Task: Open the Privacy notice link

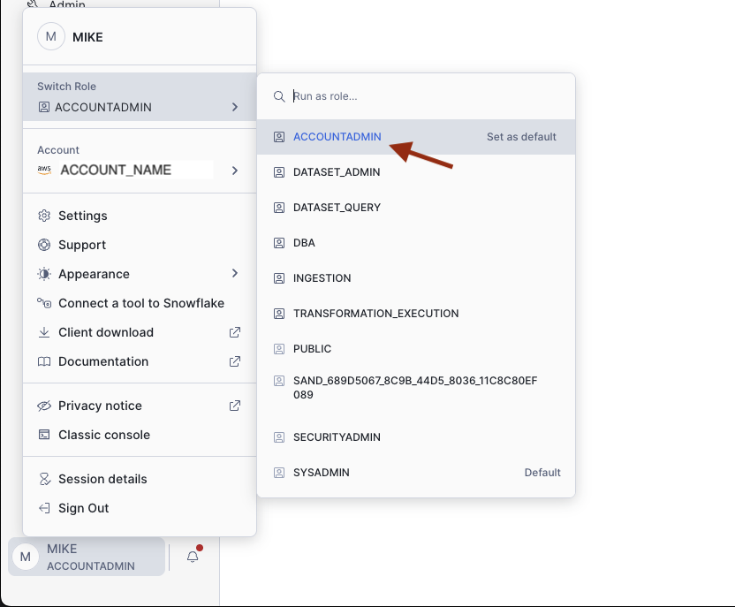Action: pos(140,406)
